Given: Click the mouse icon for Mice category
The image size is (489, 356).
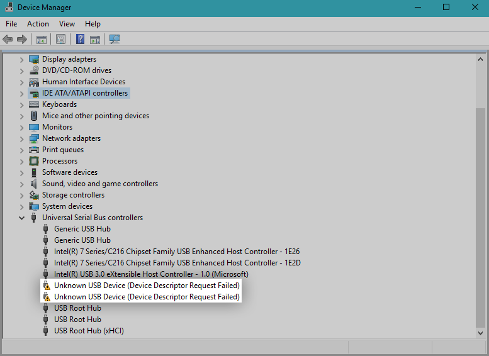Looking at the screenshot, I should coord(34,116).
